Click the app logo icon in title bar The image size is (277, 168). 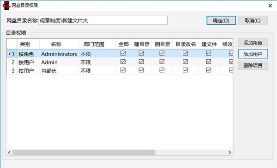6,5
